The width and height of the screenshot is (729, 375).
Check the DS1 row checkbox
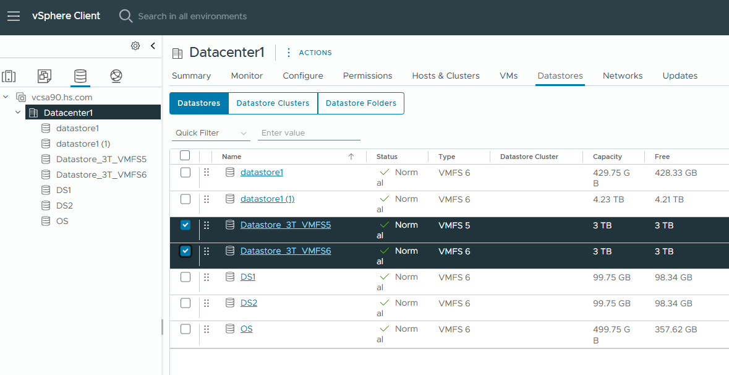pos(185,277)
